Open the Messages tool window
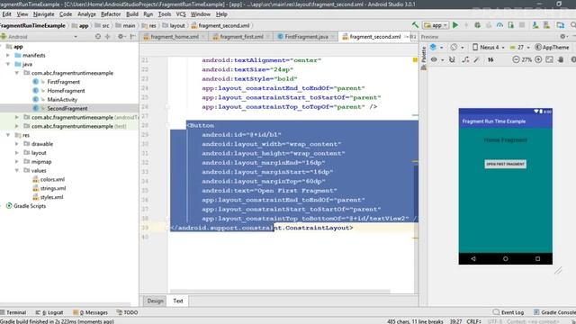 click(x=90, y=312)
